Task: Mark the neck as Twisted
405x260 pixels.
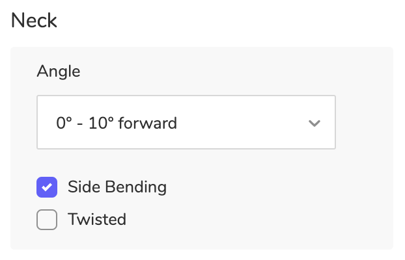Action: click(x=47, y=220)
